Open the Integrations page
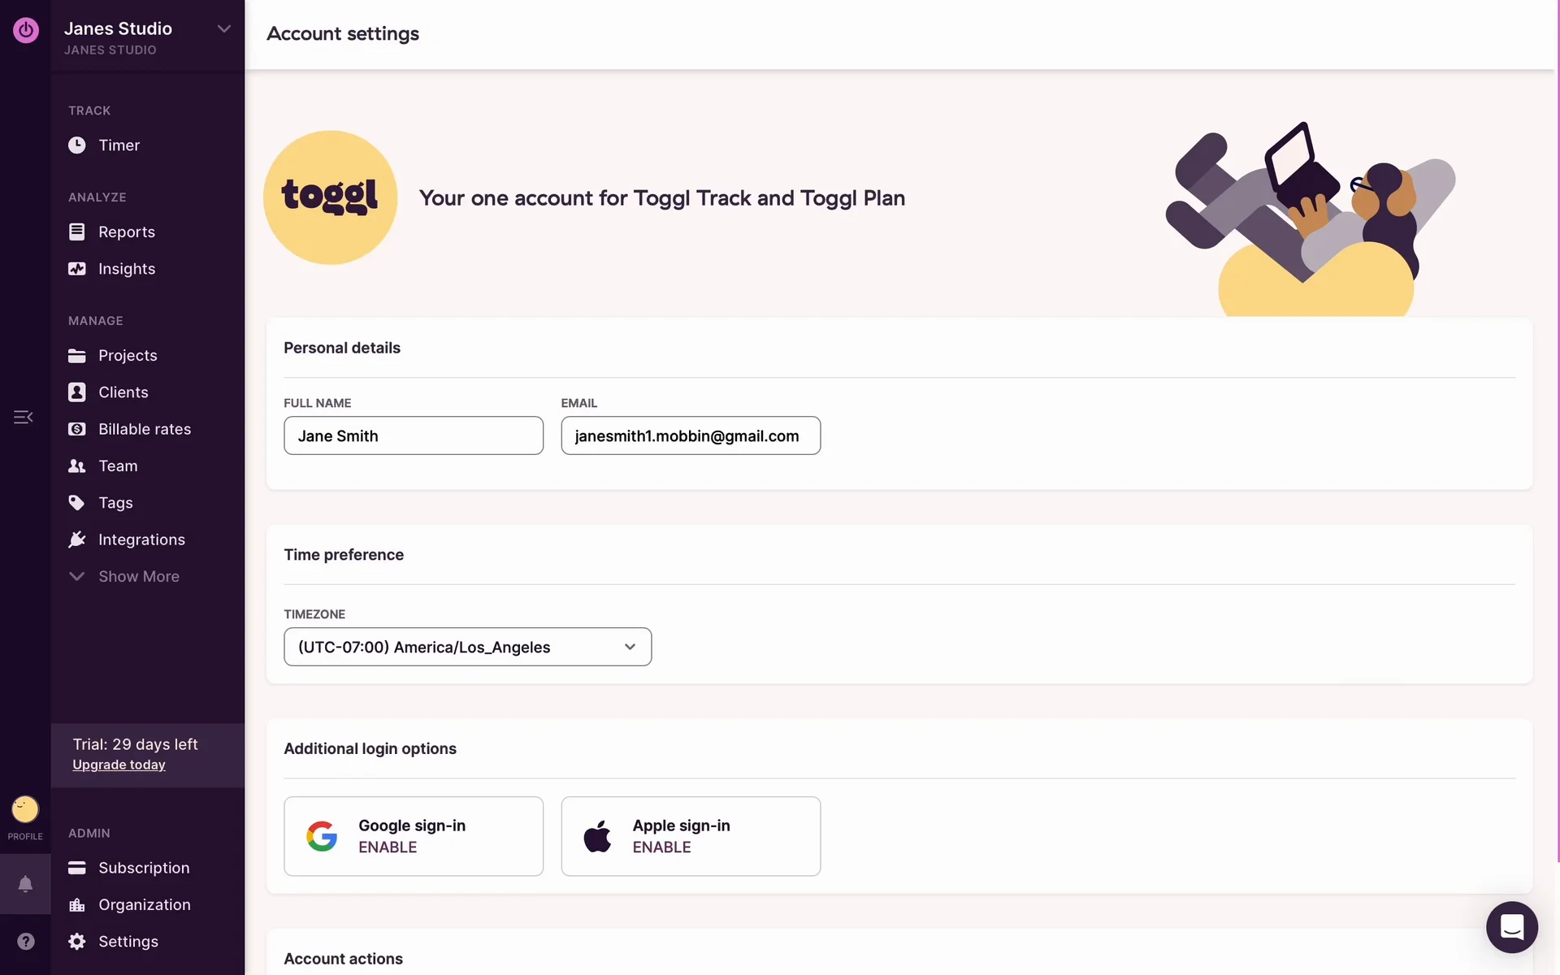1560x975 pixels. click(141, 540)
